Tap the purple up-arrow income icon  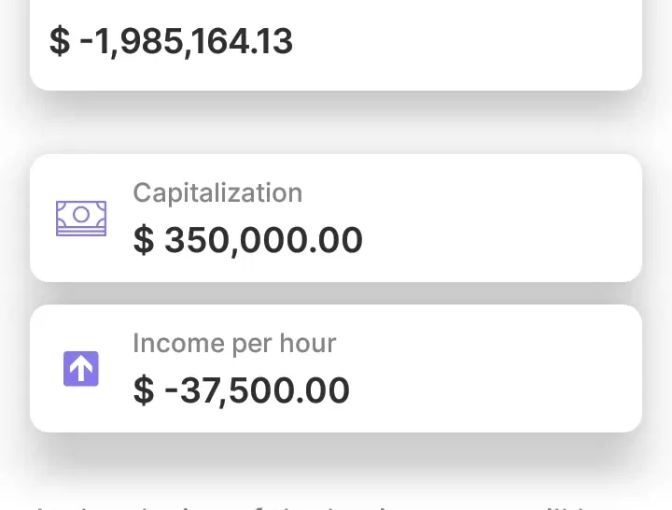81,368
